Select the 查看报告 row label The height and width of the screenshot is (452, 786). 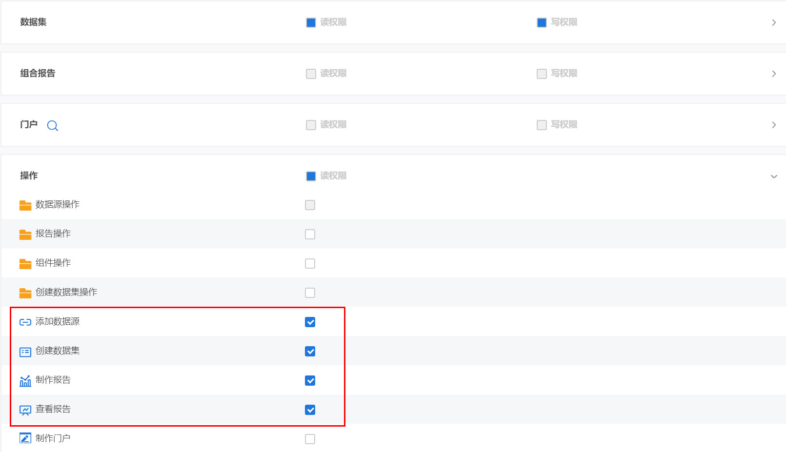53,409
